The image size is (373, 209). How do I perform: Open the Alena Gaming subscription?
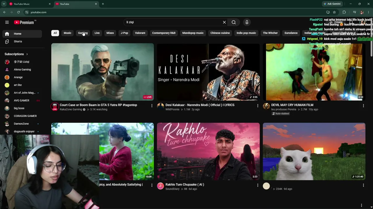point(22,70)
